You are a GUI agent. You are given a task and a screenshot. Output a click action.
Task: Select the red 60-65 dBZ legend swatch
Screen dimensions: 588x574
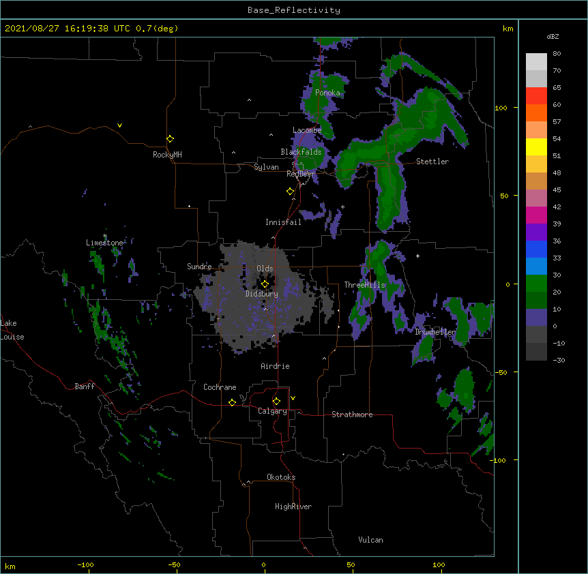click(536, 96)
